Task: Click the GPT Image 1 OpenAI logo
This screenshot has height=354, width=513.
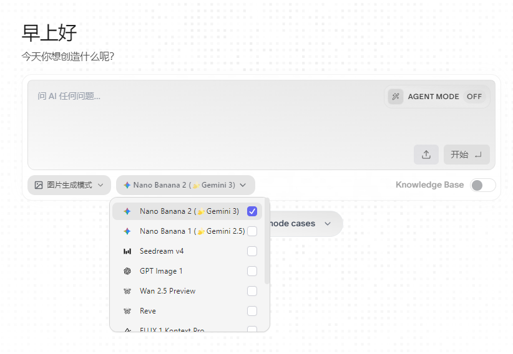Action: tap(127, 271)
